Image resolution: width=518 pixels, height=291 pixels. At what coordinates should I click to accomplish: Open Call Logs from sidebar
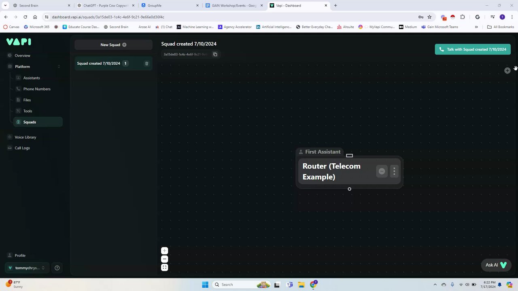[x=22, y=148]
